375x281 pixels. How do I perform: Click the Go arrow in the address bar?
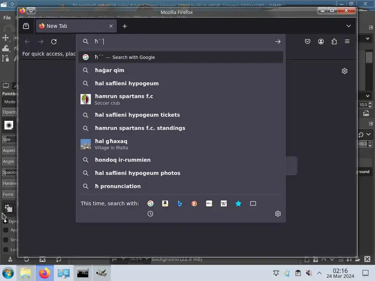pyautogui.click(x=278, y=42)
